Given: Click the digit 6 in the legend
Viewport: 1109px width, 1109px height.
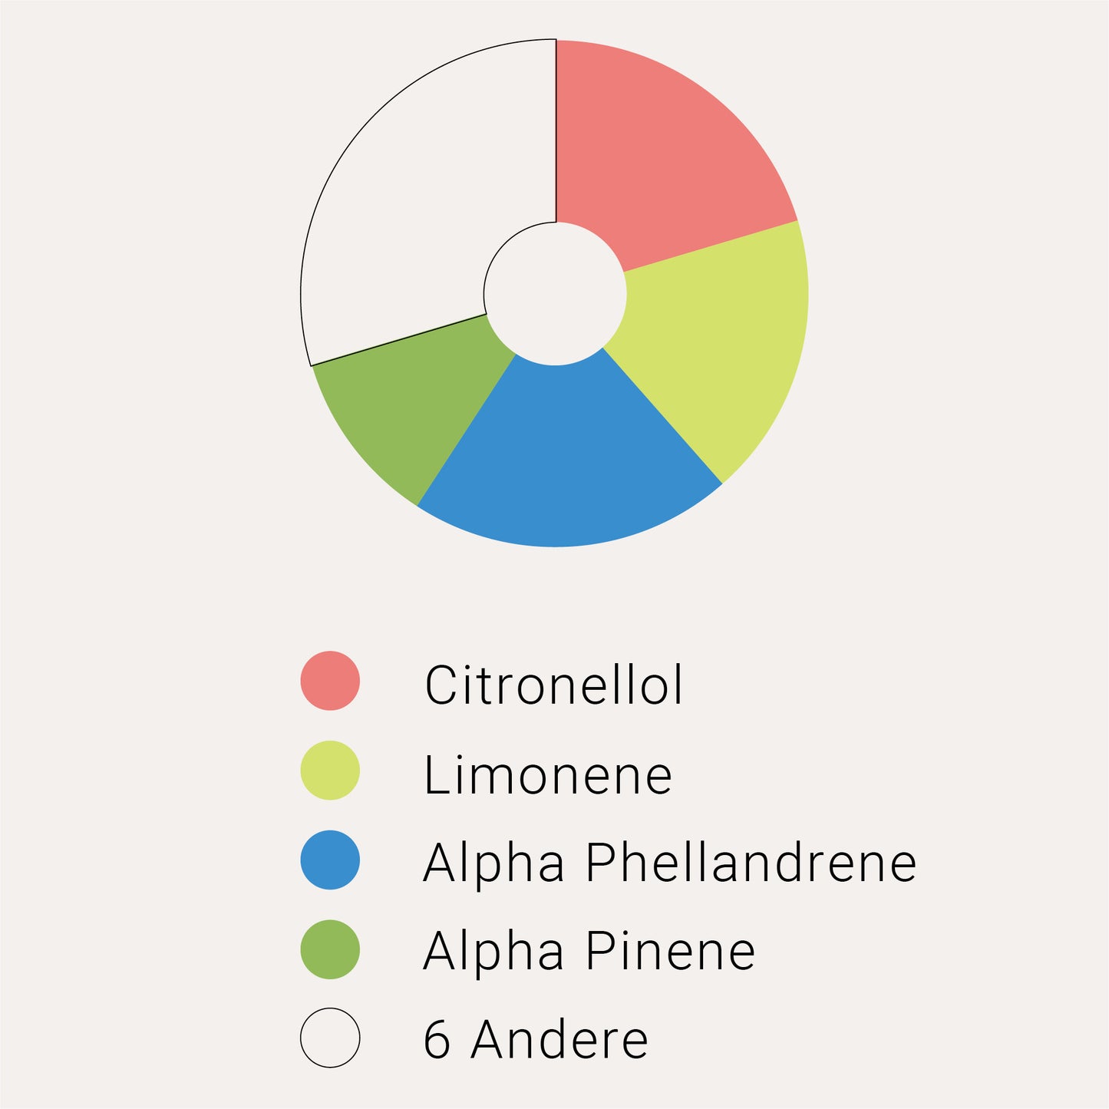Looking at the screenshot, I should point(437,1040).
